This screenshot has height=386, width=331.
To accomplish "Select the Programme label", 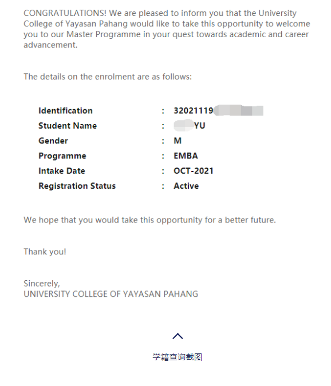I will click(62, 156).
